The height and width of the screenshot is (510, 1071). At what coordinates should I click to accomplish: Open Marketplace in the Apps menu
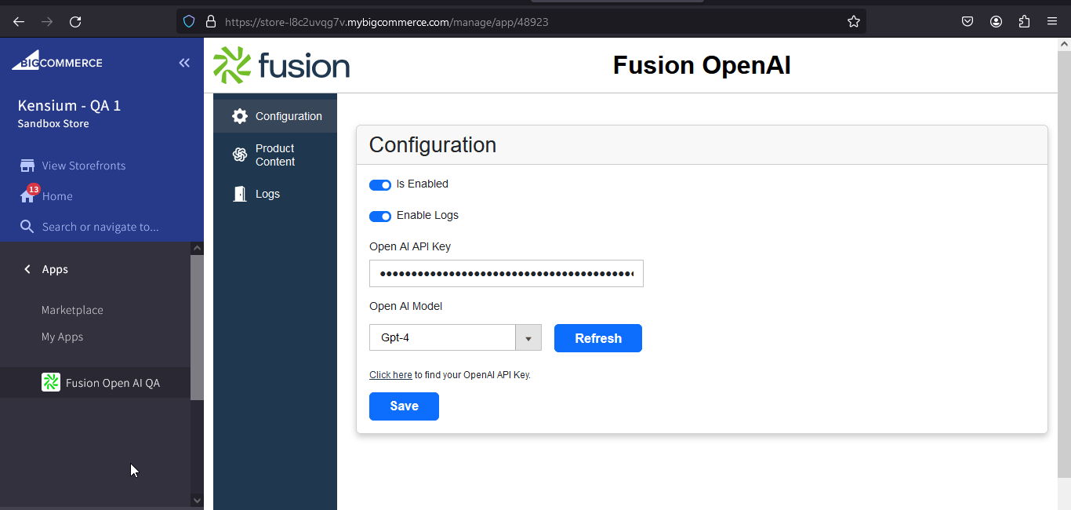(x=72, y=310)
